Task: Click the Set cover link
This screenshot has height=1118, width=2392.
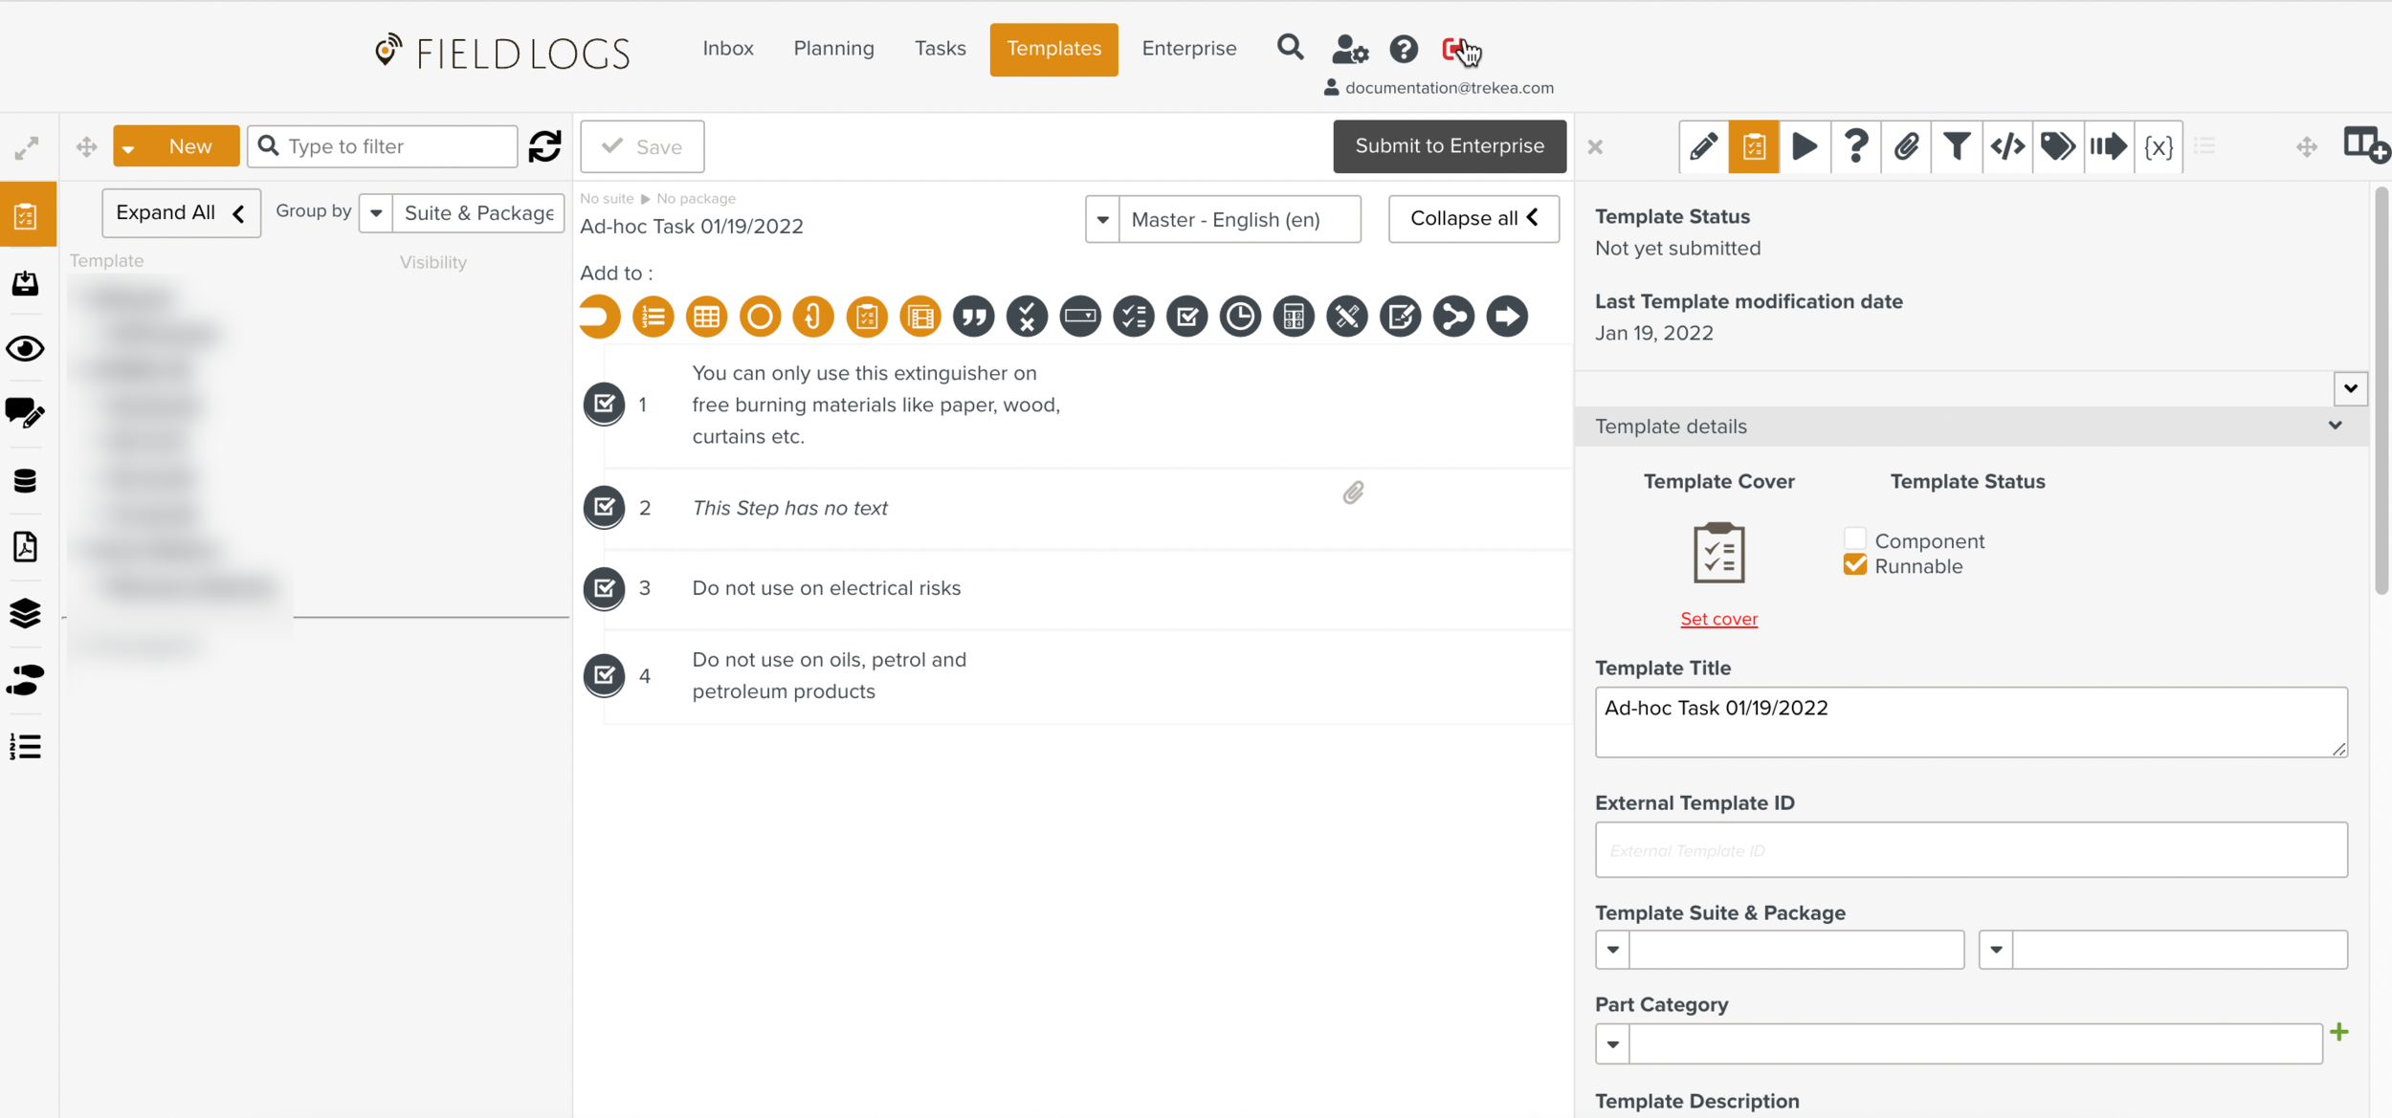Action: (1718, 619)
